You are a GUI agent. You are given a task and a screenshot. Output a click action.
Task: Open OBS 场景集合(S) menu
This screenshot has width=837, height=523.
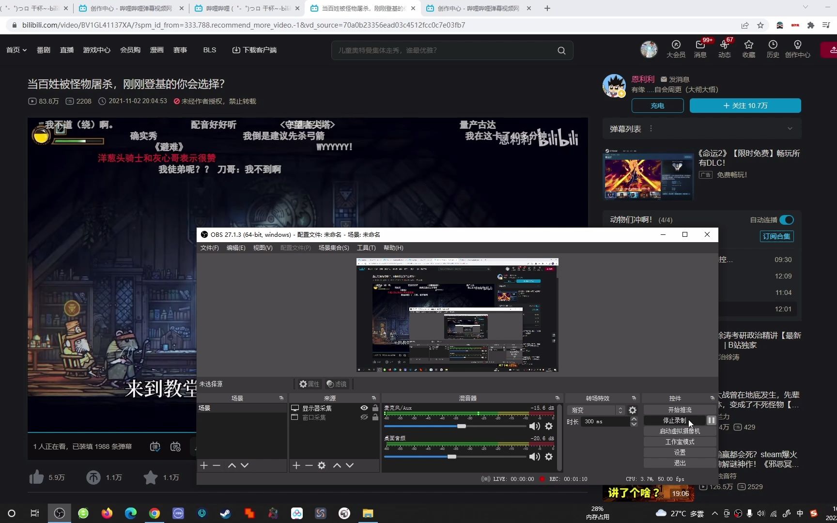334,247
